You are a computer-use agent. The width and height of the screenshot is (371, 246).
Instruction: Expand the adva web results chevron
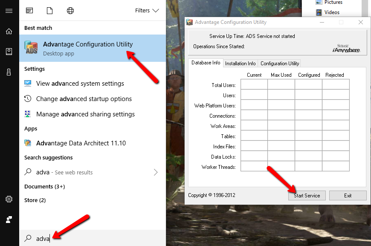[156, 172]
